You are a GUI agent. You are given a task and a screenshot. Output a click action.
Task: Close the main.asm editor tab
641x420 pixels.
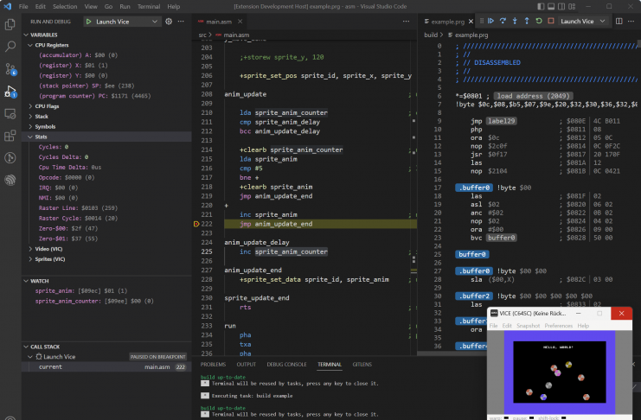coord(240,22)
